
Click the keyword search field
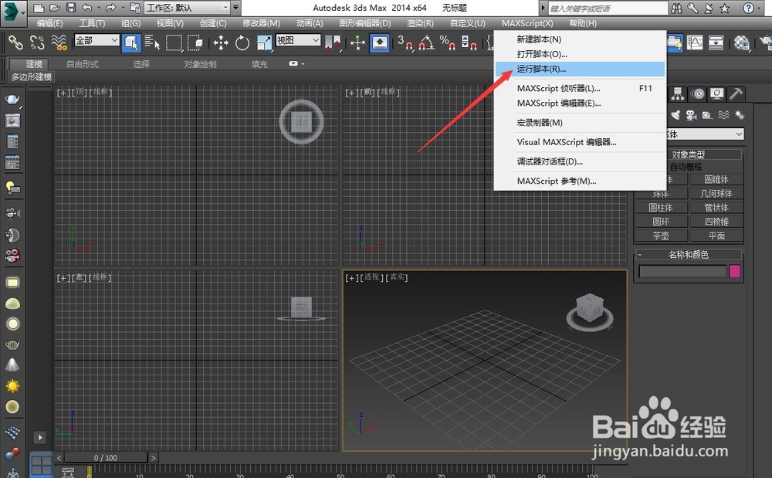[x=608, y=8]
